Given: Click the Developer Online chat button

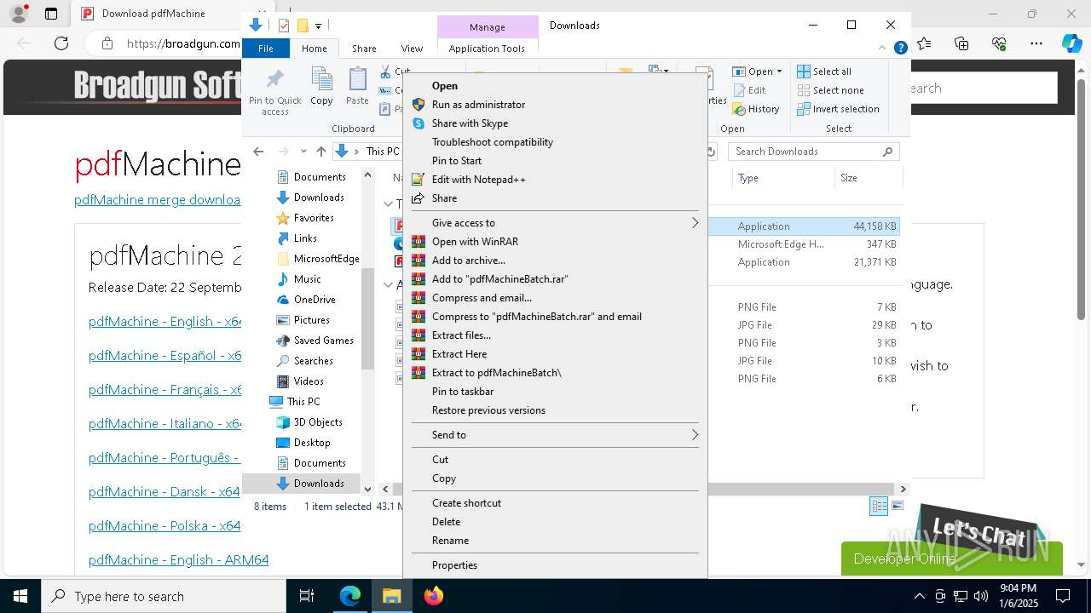Looking at the screenshot, I should click(x=951, y=559).
